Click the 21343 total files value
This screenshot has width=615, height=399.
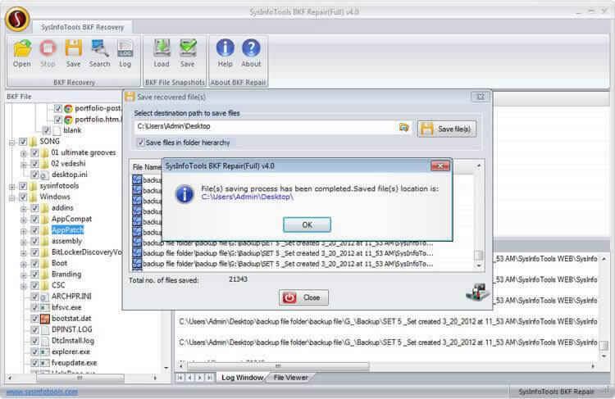click(238, 279)
